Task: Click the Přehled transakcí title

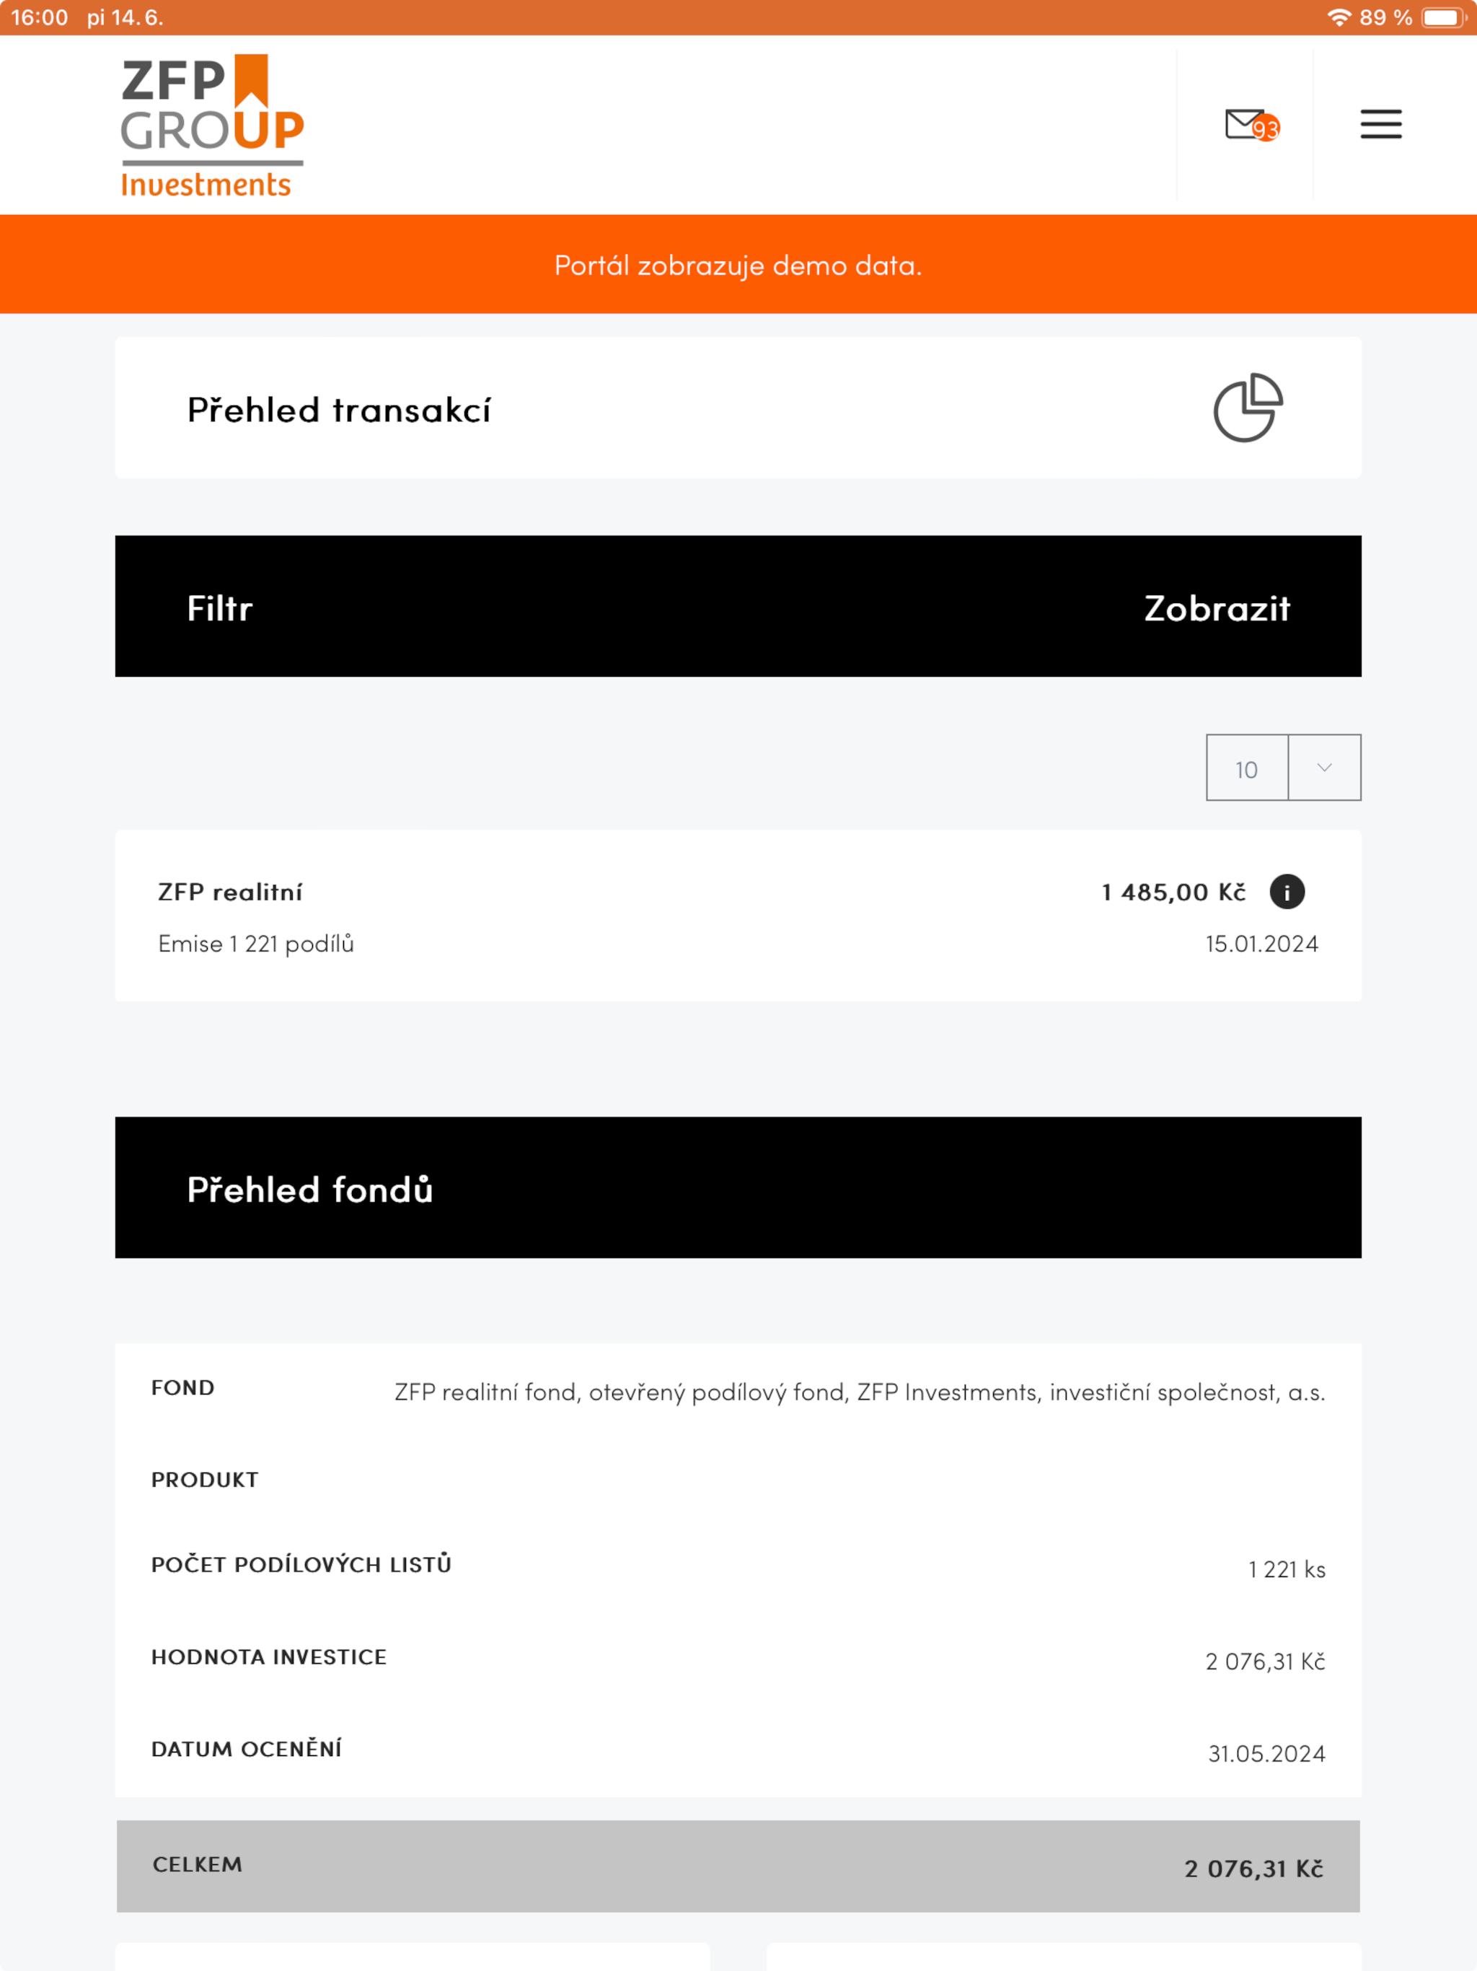Action: (x=338, y=408)
